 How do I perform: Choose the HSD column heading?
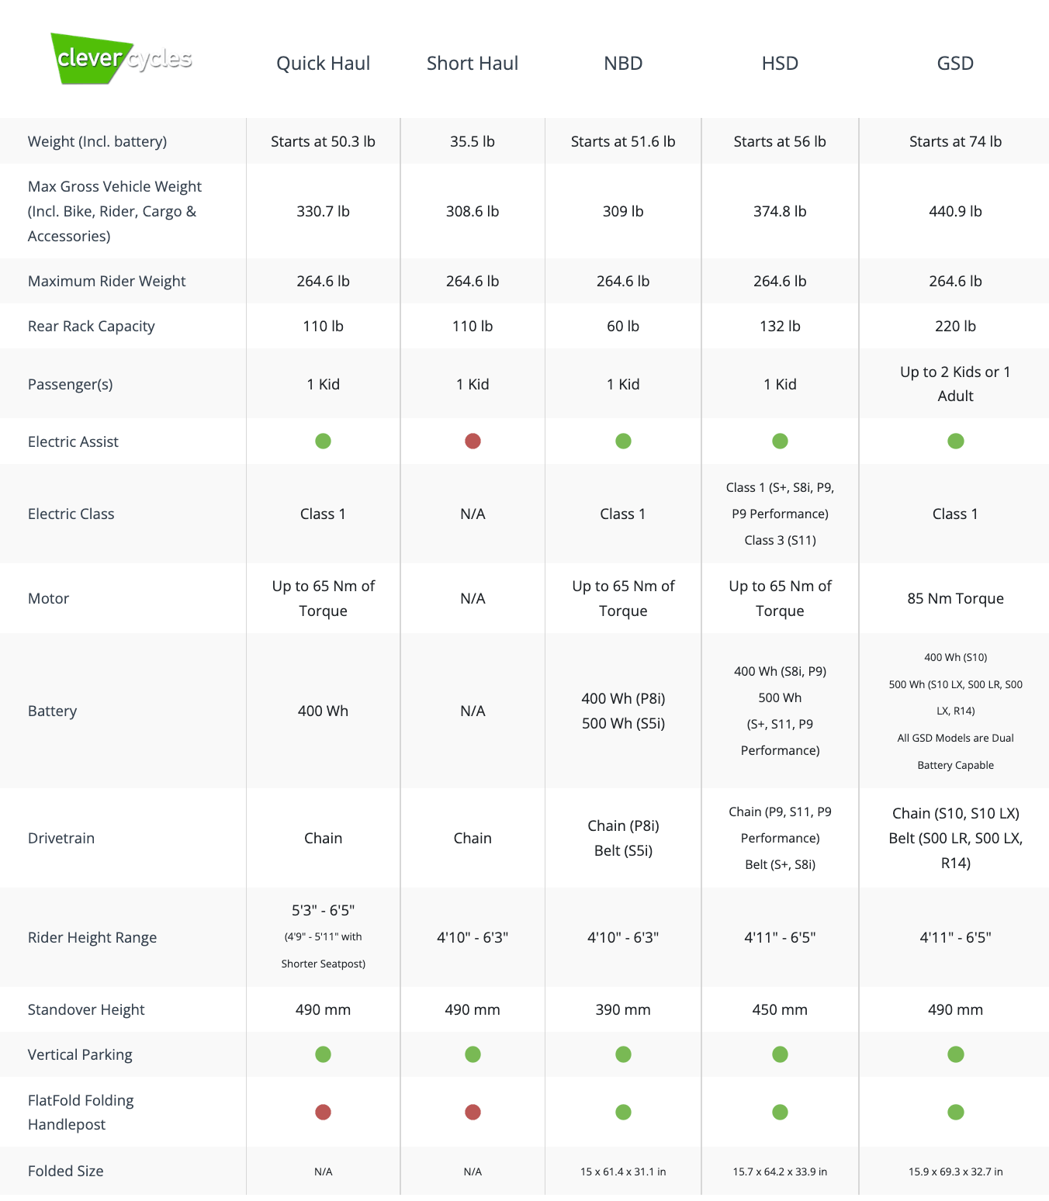pyautogui.click(x=780, y=64)
